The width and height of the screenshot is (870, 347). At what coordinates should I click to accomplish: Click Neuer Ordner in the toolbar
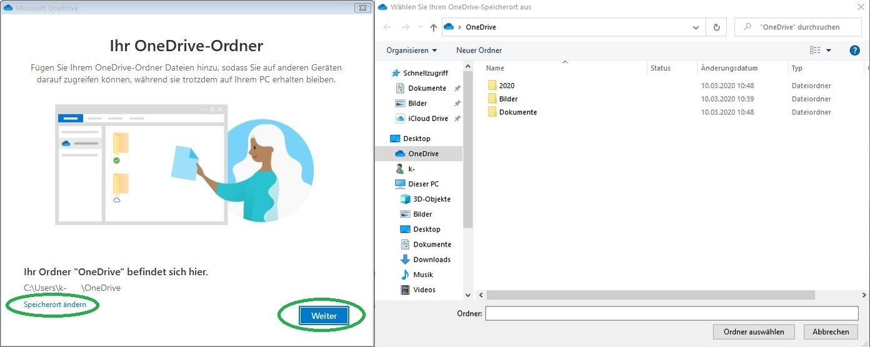click(x=479, y=51)
